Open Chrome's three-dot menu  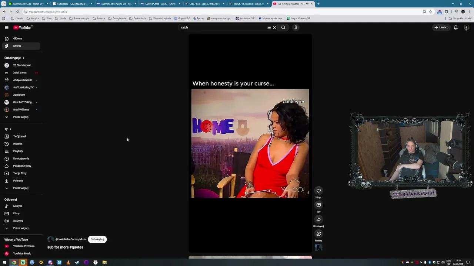(x=470, y=11)
